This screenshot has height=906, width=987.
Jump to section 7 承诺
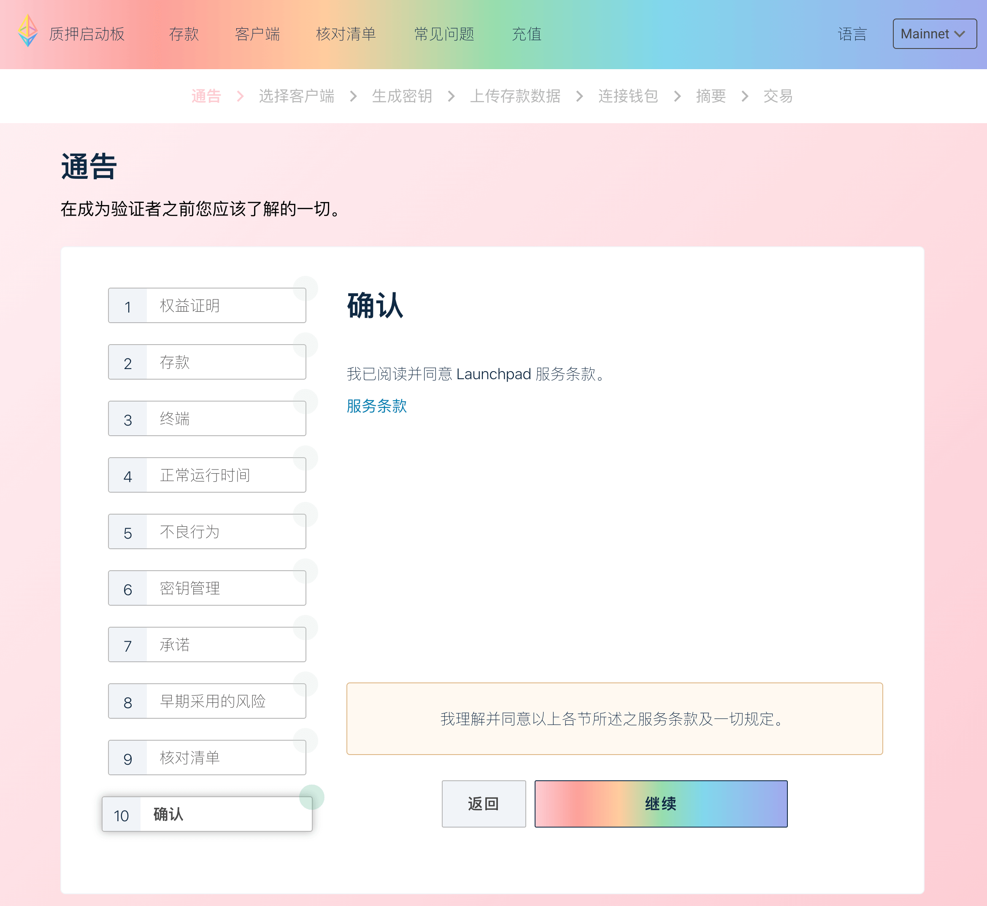(x=207, y=644)
